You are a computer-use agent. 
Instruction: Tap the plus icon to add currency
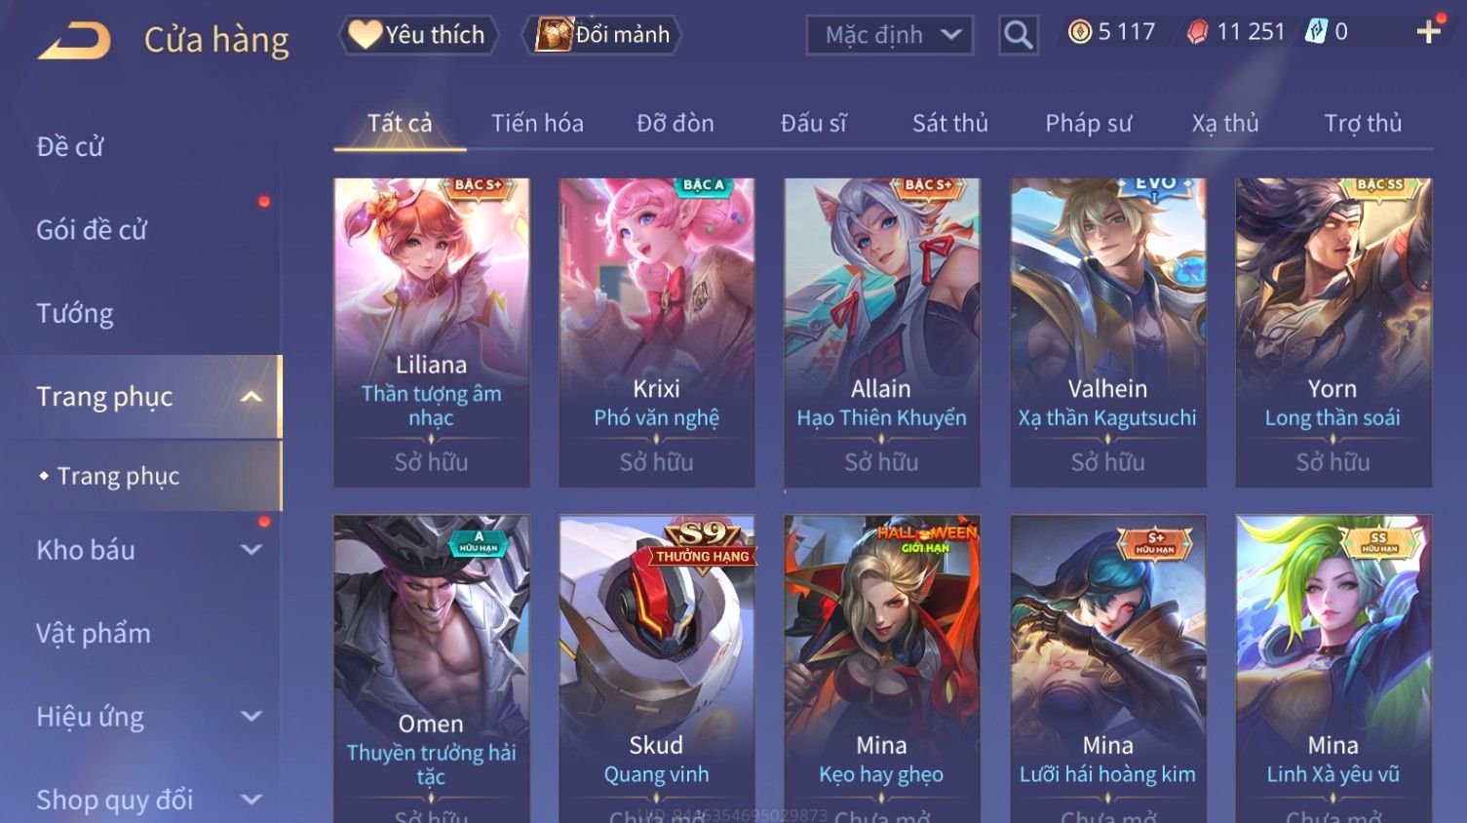point(1429,32)
